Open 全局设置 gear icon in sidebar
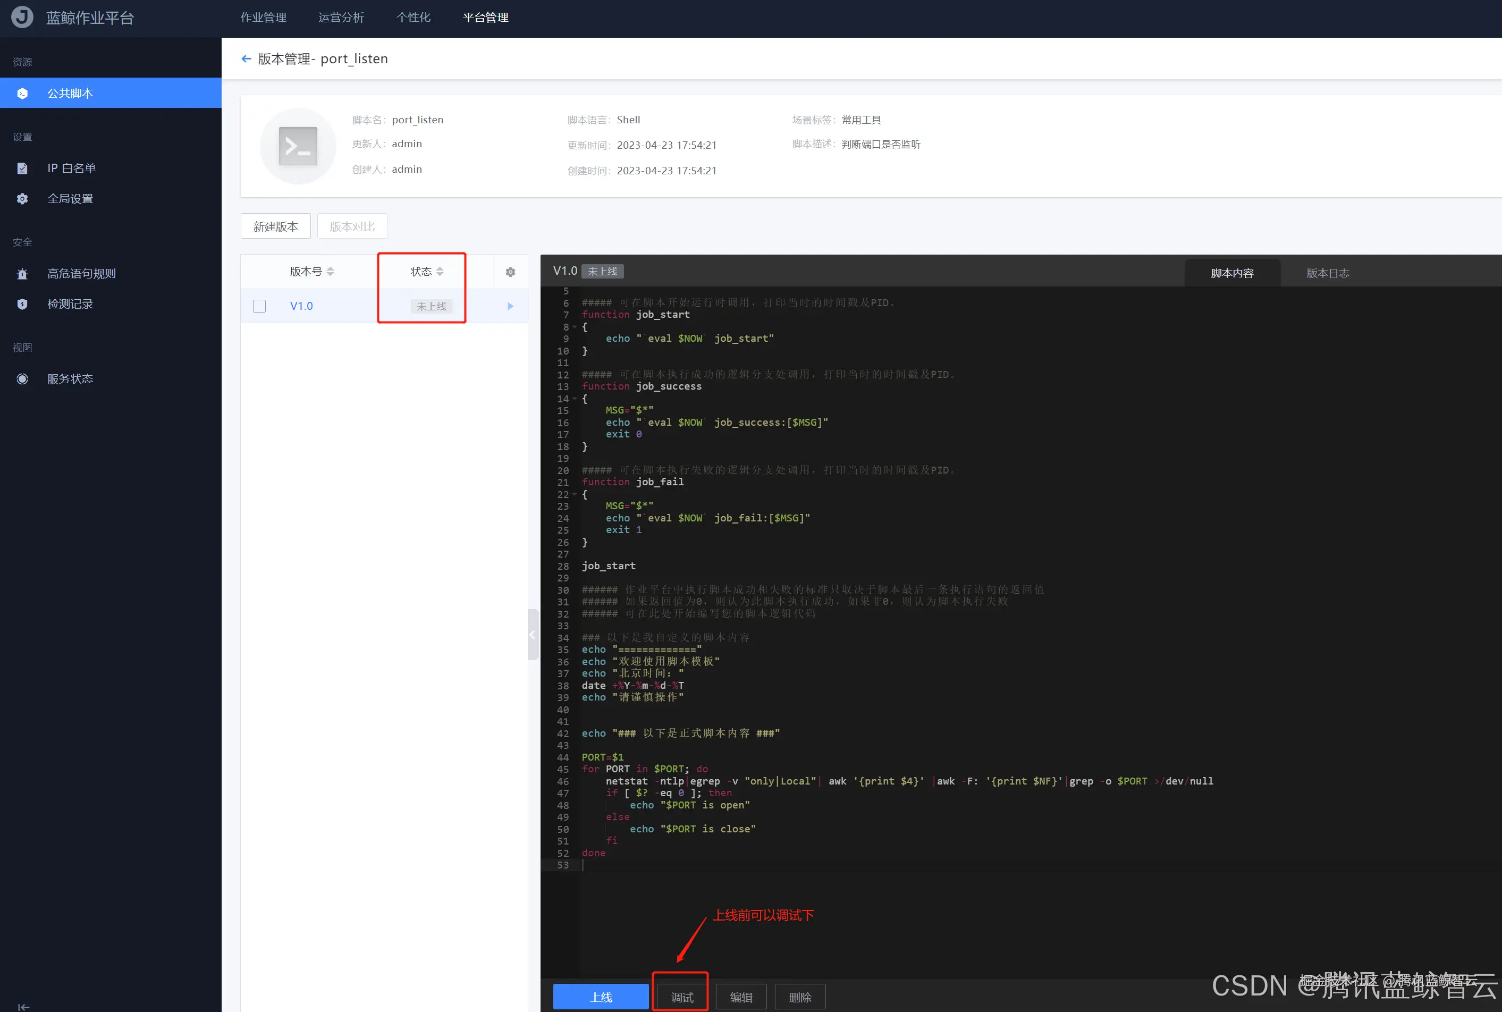The width and height of the screenshot is (1502, 1012). click(22, 199)
